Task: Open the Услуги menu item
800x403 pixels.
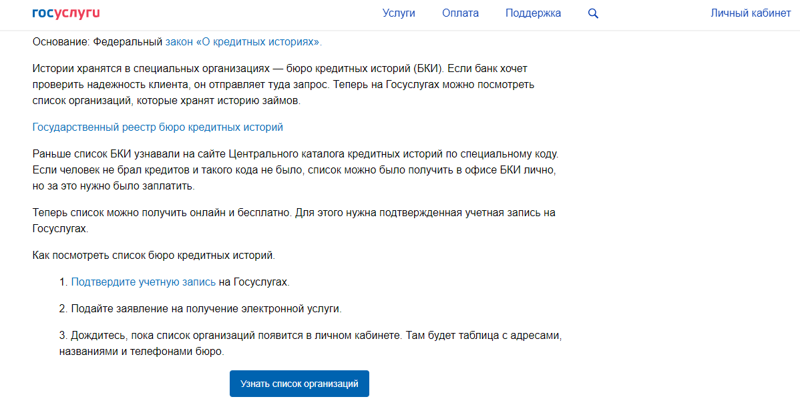Action: click(x=399, y=13)
